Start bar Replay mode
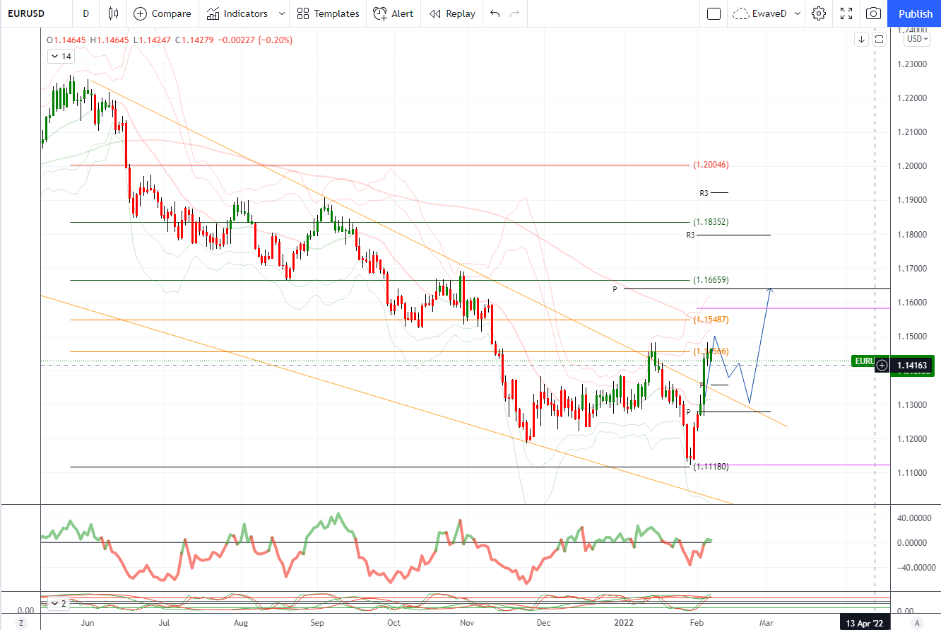The image size is (941, 630). [x=452, y=13]
